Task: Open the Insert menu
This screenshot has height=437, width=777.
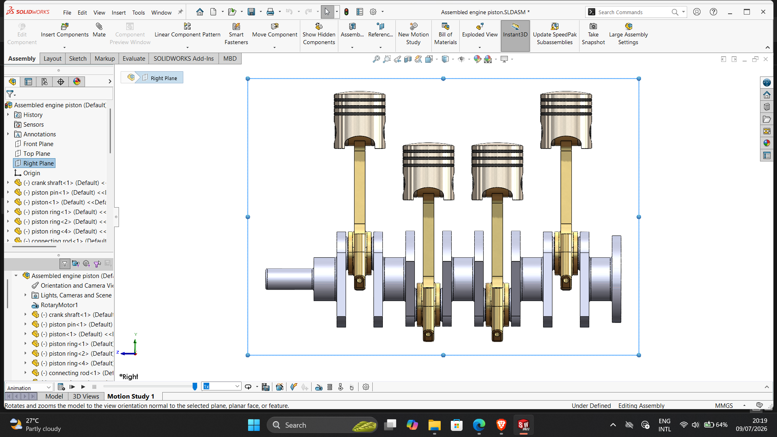Action: pos(119,13)
